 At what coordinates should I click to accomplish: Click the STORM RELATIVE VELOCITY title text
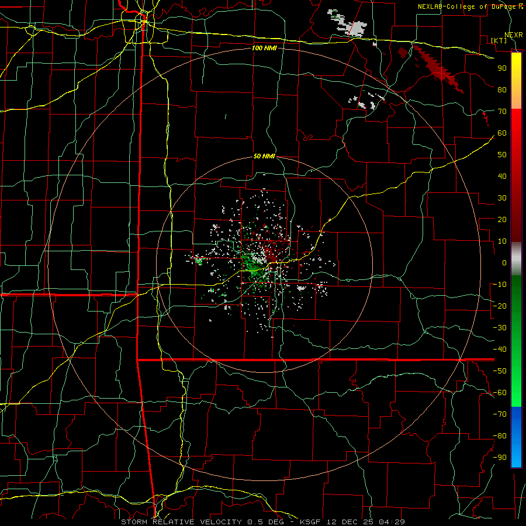point(181,522)
